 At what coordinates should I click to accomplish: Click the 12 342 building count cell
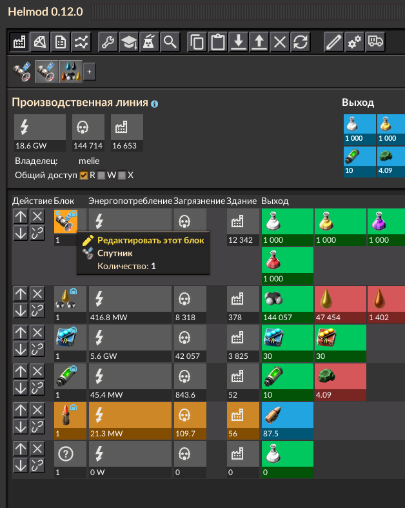242,227
